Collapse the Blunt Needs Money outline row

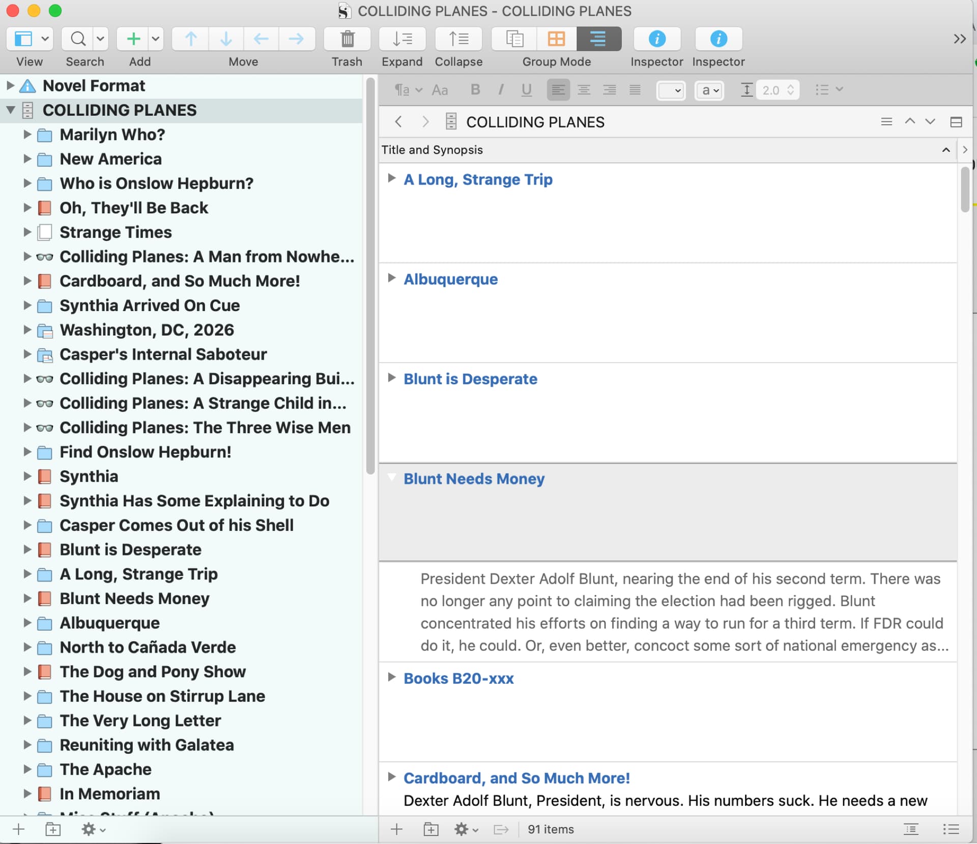click(x=391, y=477)
